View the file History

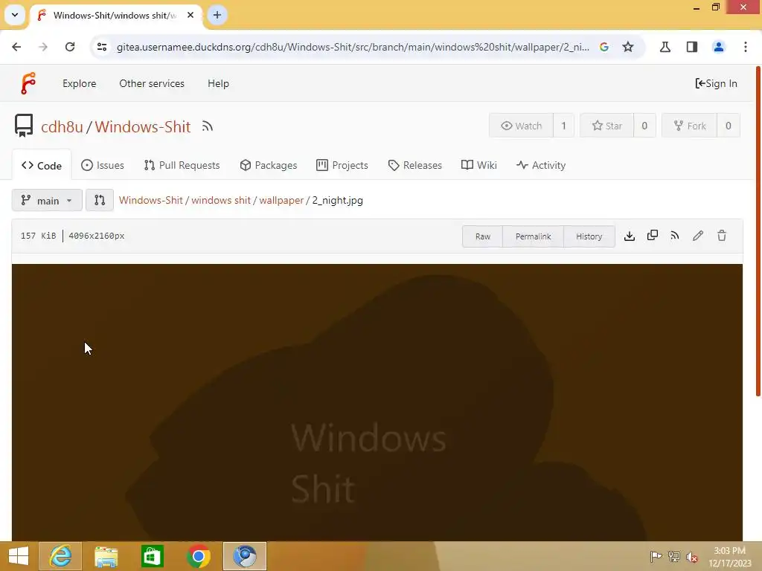589,236
